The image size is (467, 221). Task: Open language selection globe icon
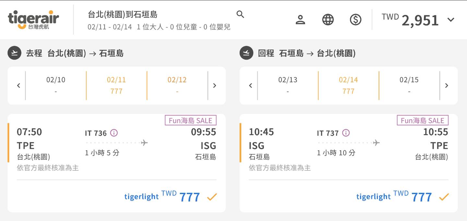coord(328,20)
